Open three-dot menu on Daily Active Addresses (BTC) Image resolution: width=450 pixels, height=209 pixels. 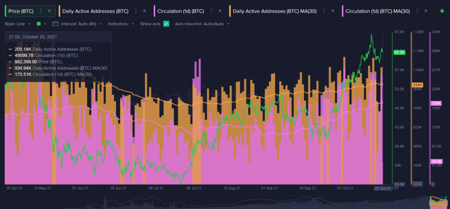coord(136,11)
